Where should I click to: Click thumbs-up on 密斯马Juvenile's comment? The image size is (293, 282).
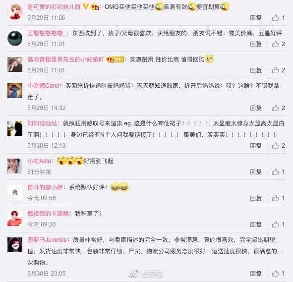coord(275,274)
